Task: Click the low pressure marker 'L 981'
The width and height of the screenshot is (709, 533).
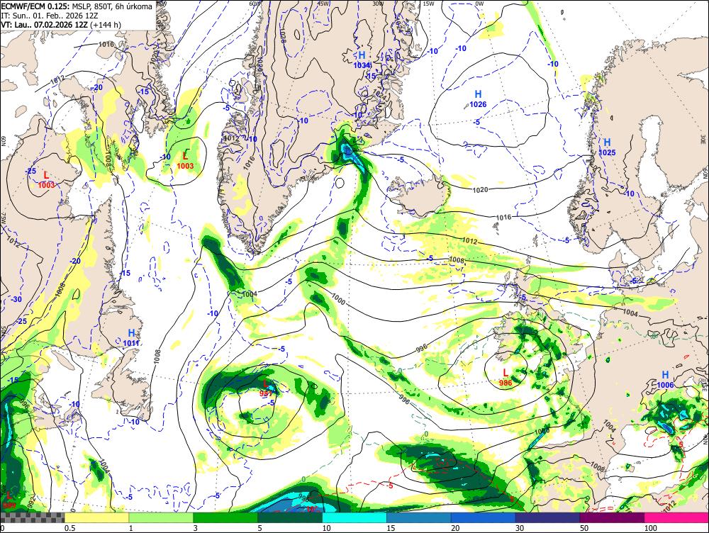Action: point(266,389)
